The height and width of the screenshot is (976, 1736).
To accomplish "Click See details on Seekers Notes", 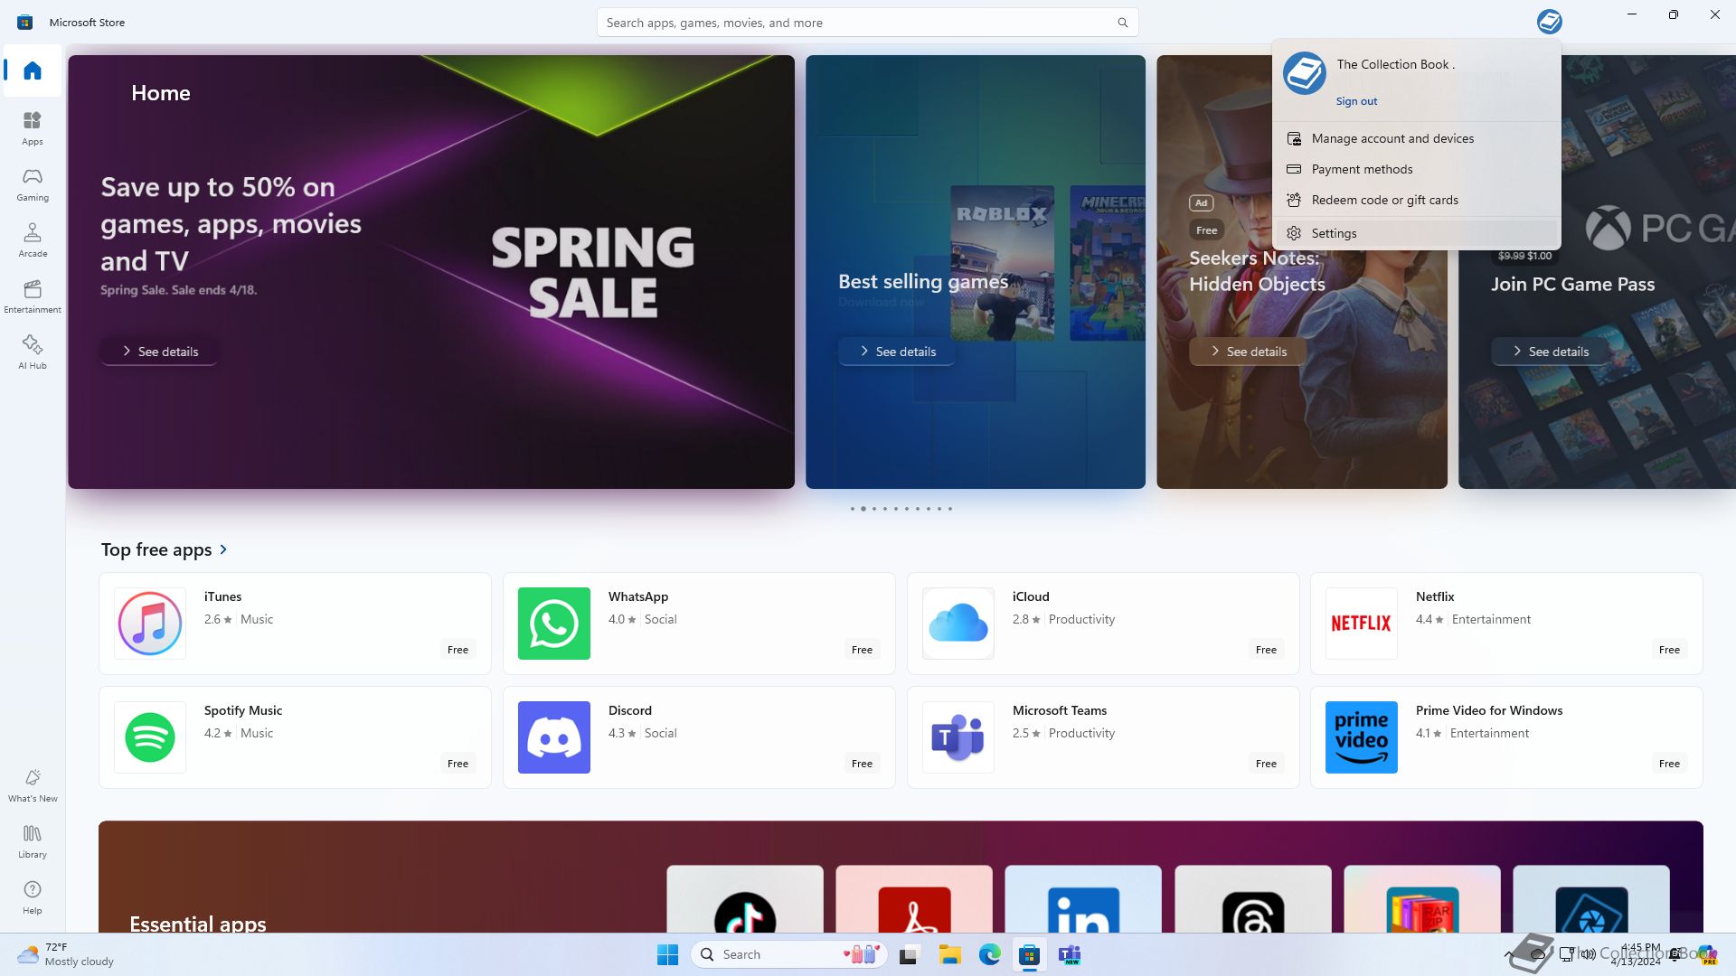I will [1248, 352].
